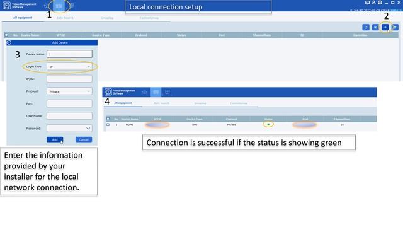Switch to Auto Search tab in top window

tap(65, 18)
